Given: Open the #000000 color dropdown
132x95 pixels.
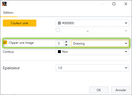Looking at the screenshot, I should click(x=92, y=23).
